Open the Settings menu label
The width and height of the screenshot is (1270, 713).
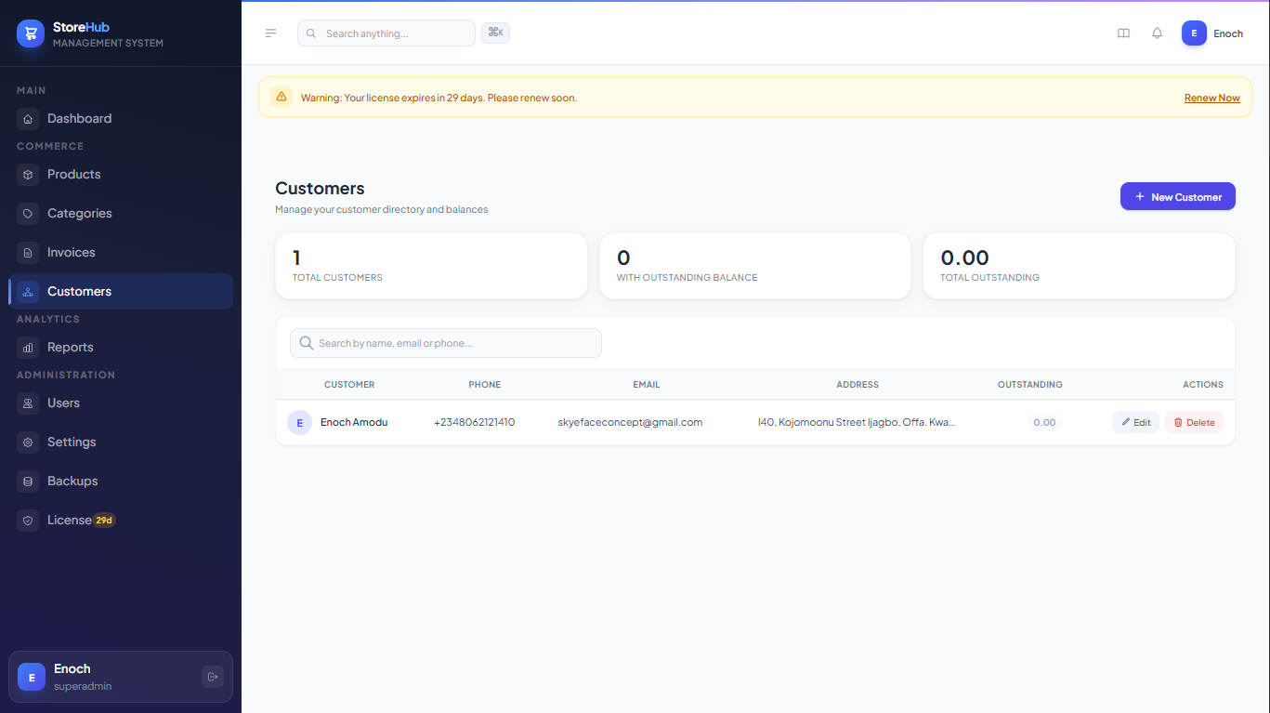click(72, 442)
